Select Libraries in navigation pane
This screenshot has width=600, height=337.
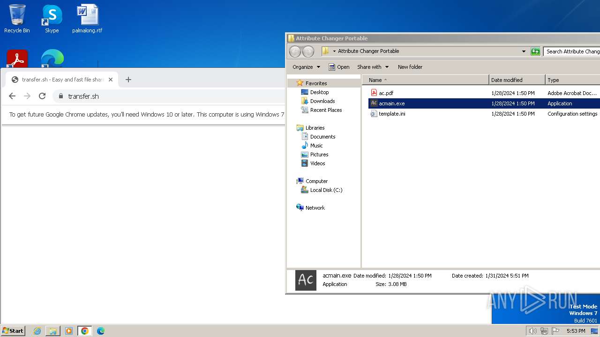click(315, 128)
